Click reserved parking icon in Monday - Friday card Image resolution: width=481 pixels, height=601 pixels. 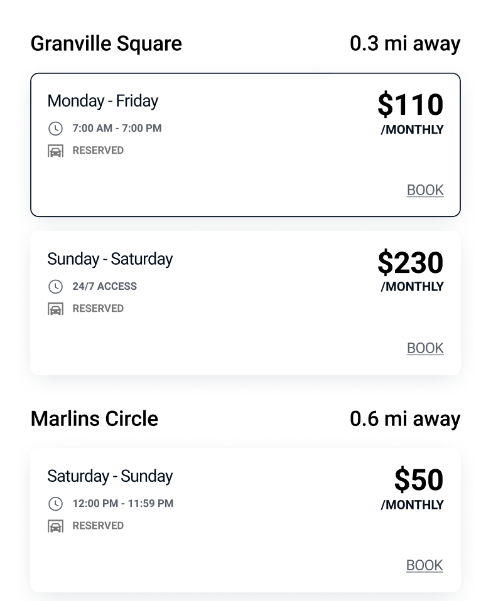coord(56,151)
